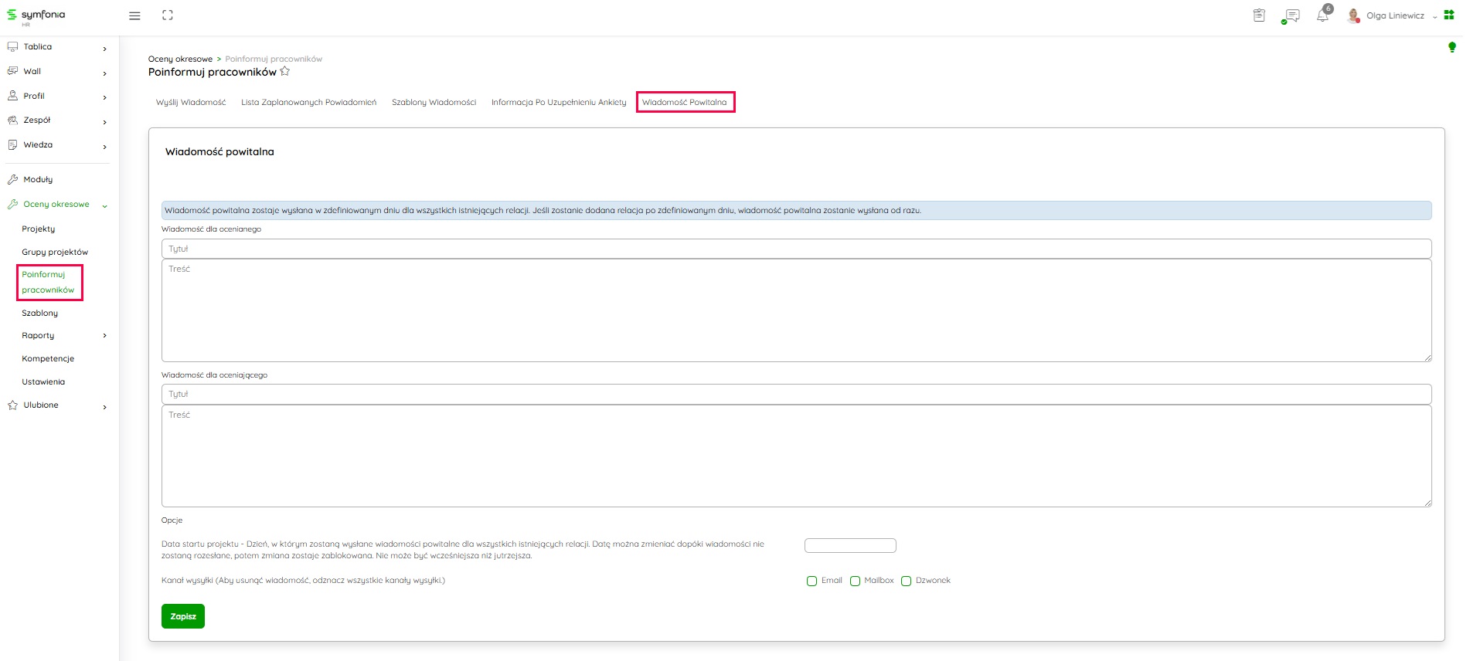Click the project start date field
This screenshot has height=661, width=1473.
[x=849, y=545]
